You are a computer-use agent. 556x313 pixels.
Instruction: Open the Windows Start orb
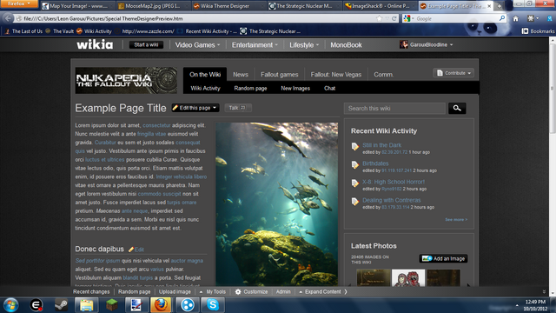point(10,305)
